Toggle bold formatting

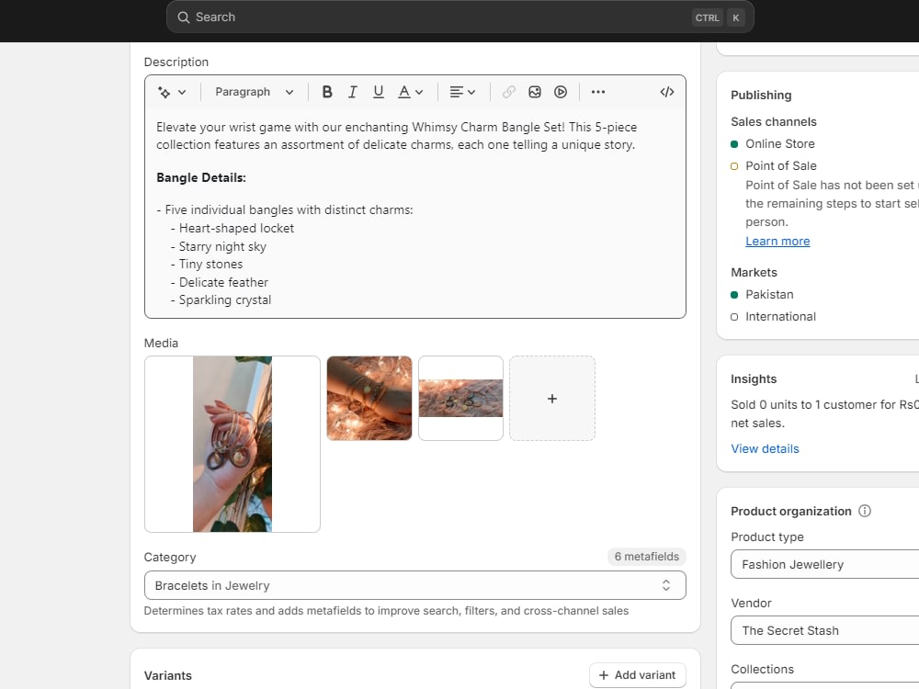pos(327,92)
